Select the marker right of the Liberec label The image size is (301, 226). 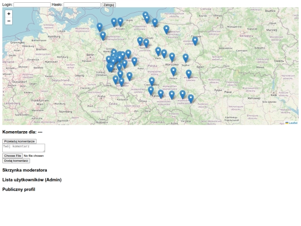[x=115, y=80]
